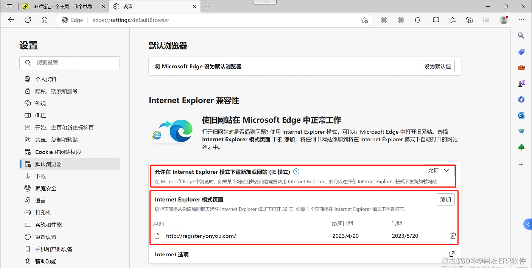Click the Internet Explorer mode icon
This screenshot has height=268, width=532.
click(x=486, y=20)
